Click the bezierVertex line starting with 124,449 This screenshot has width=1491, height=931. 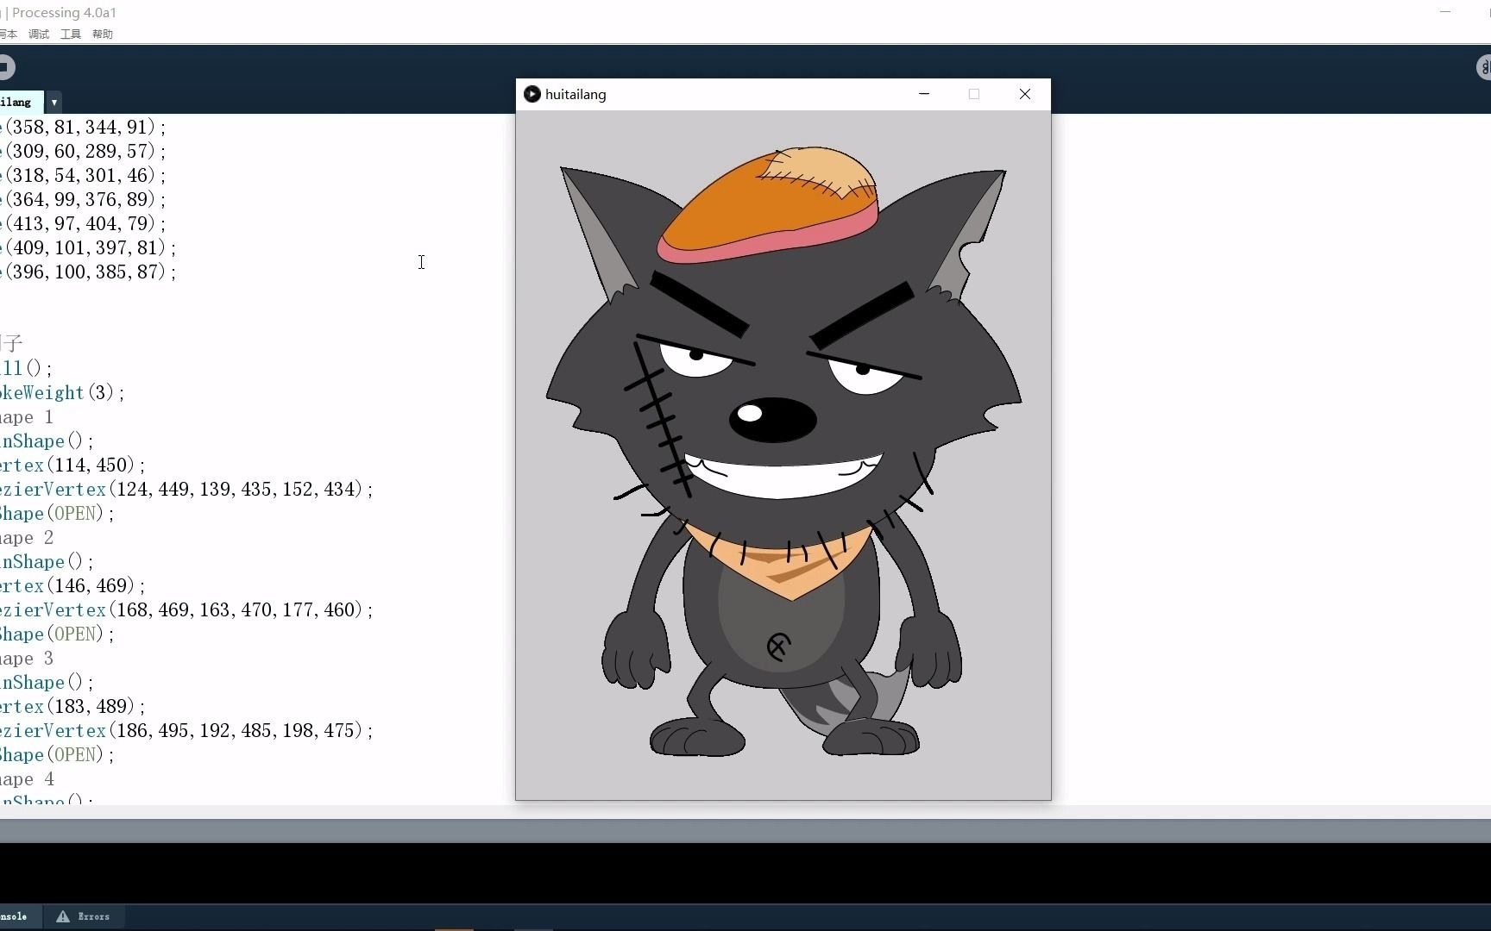tap(187, 489)
